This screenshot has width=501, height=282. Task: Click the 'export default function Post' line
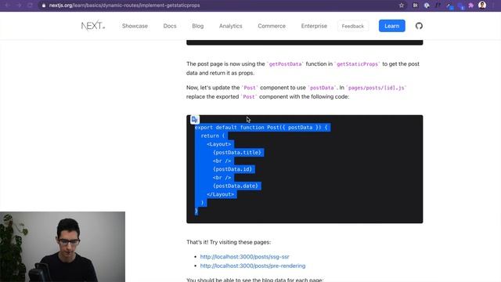(261, 127)
